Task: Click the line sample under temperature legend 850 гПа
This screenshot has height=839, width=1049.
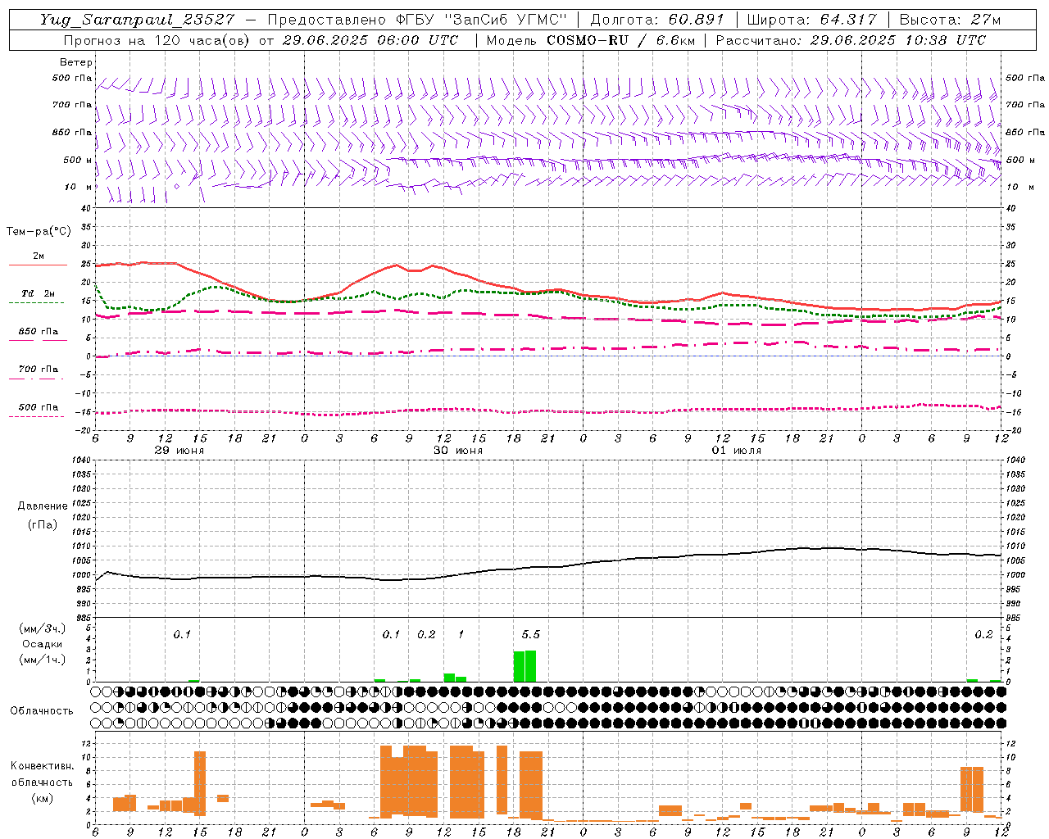Action: 38,340
